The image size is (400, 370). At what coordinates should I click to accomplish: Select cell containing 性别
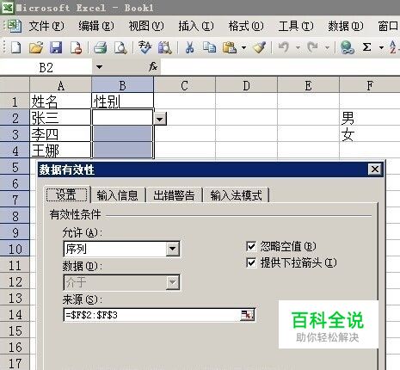(122, 101)
